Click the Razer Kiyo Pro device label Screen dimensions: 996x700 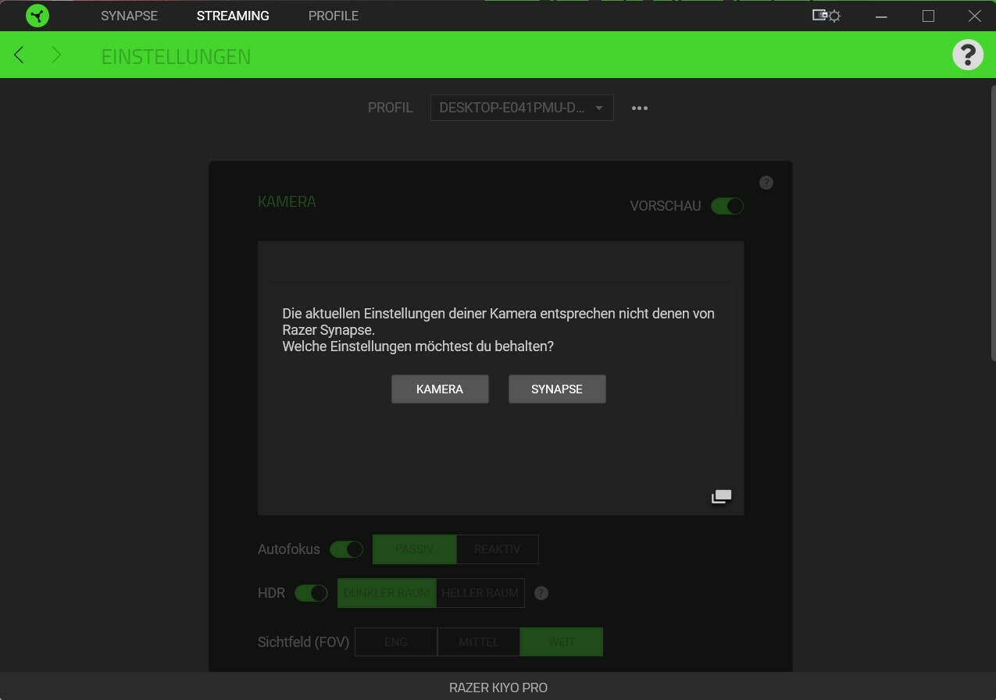[x=498, y=688]
